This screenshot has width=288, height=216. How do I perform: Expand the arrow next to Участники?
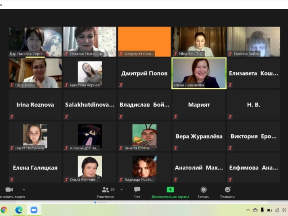121,189
